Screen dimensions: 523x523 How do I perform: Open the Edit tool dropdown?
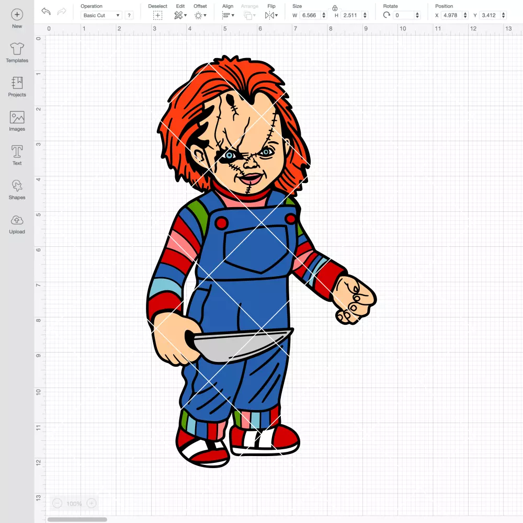coord(180,15)
